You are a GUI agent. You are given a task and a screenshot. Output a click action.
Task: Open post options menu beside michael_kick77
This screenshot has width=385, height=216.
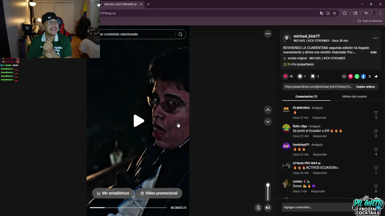(375, 38)
